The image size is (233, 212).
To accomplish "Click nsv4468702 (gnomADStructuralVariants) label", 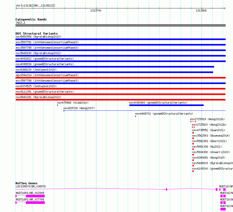I will (x=164, y=114).
